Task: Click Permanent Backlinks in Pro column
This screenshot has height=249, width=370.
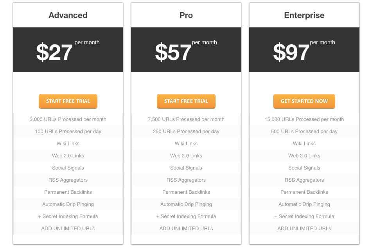Action: click(x=186, y=192)
